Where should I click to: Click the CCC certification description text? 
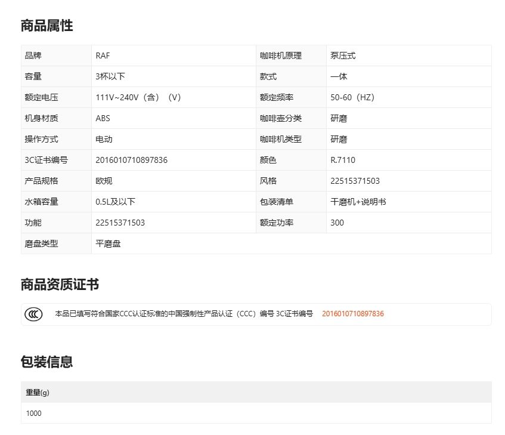point(184,314)
